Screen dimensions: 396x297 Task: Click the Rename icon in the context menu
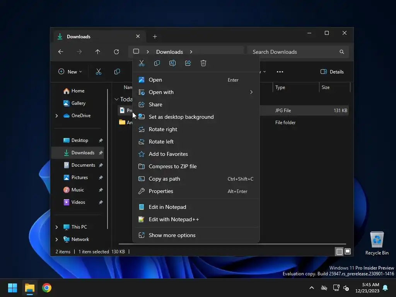coord(172,63)
